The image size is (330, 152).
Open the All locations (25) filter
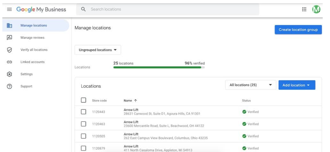tap(251, 85)
